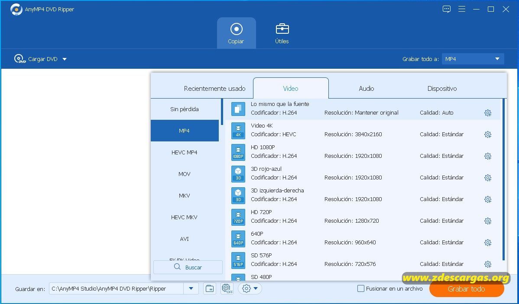The width and height of the screenshot is (519, 304).
Task: Click the Lo mismo que la fuente icon
Action: (x=238, y=109)
